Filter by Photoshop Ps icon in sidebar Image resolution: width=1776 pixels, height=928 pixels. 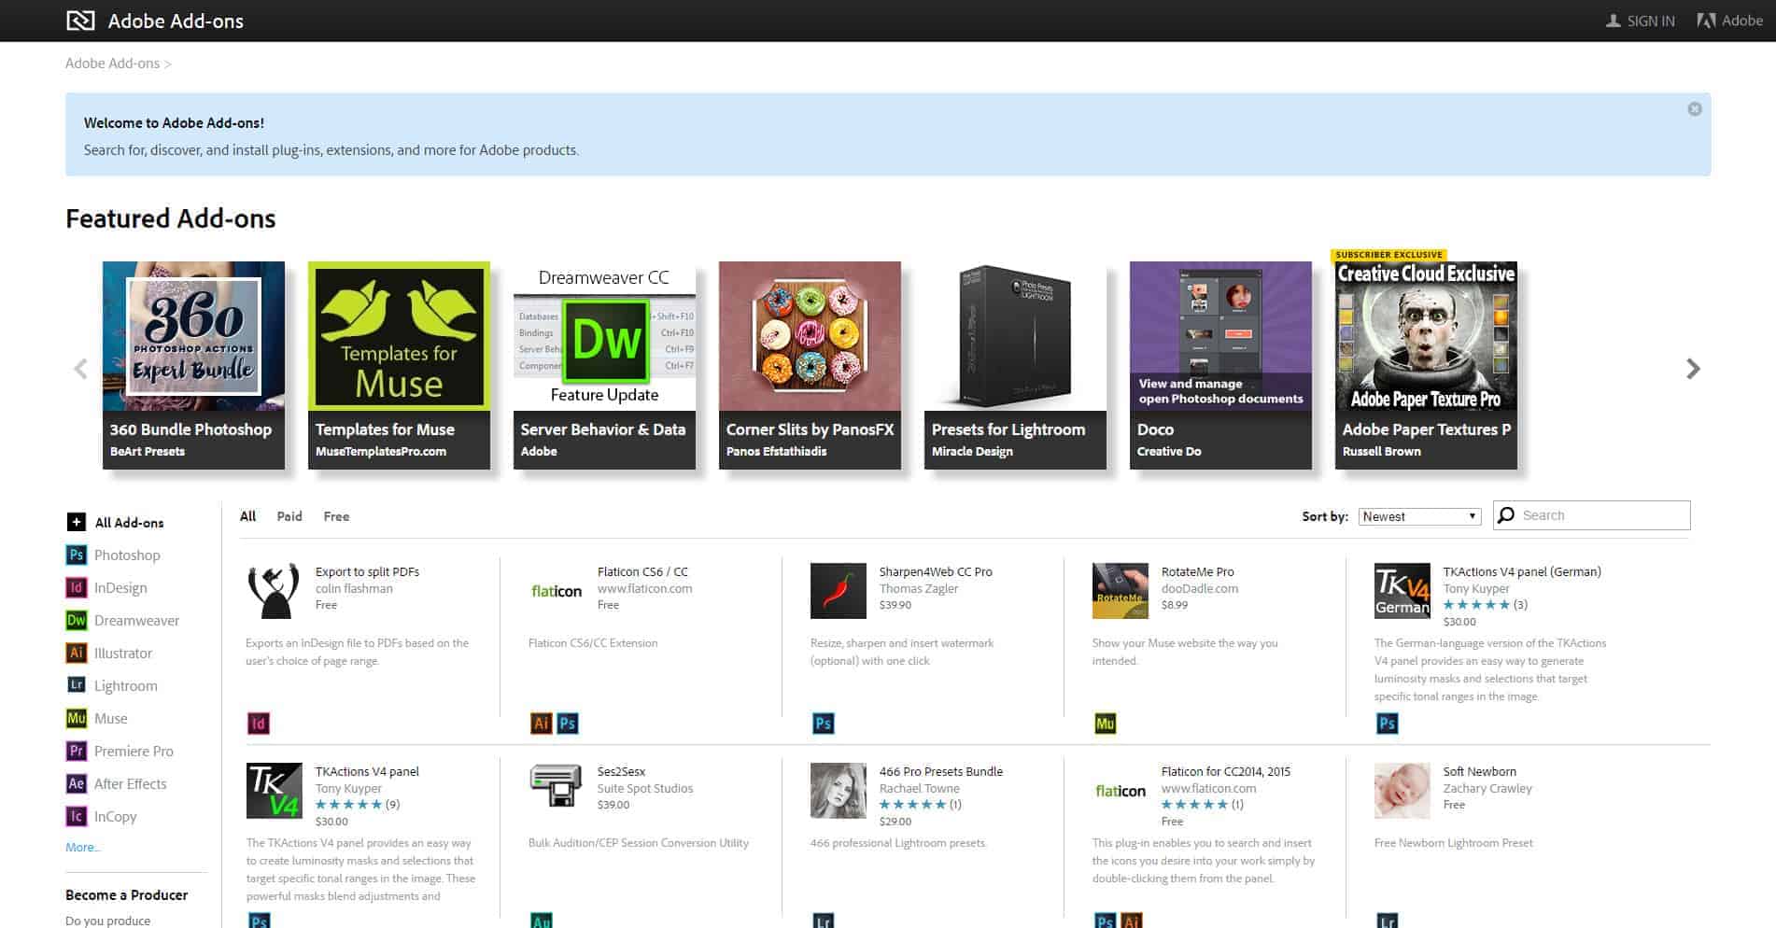click(x=76, y=555)
